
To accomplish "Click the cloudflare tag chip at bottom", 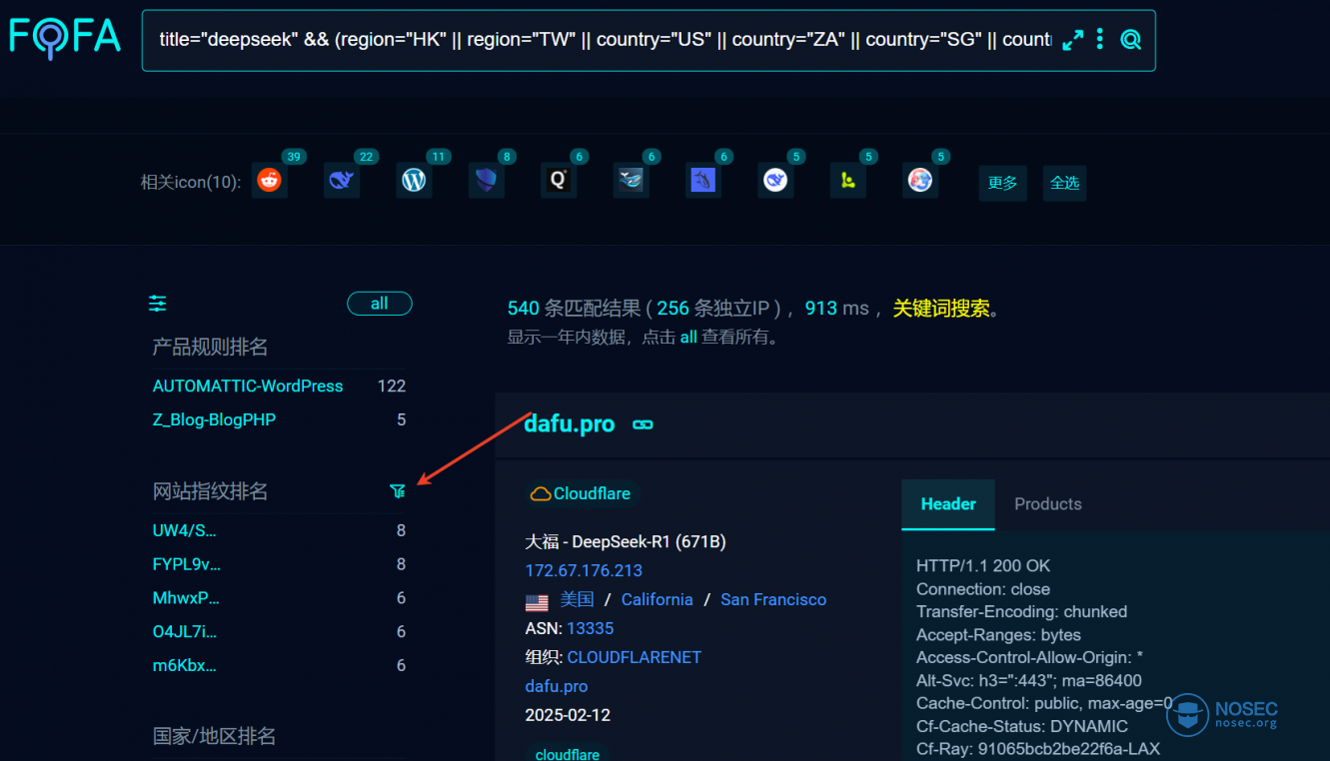I will coord(568,754).
